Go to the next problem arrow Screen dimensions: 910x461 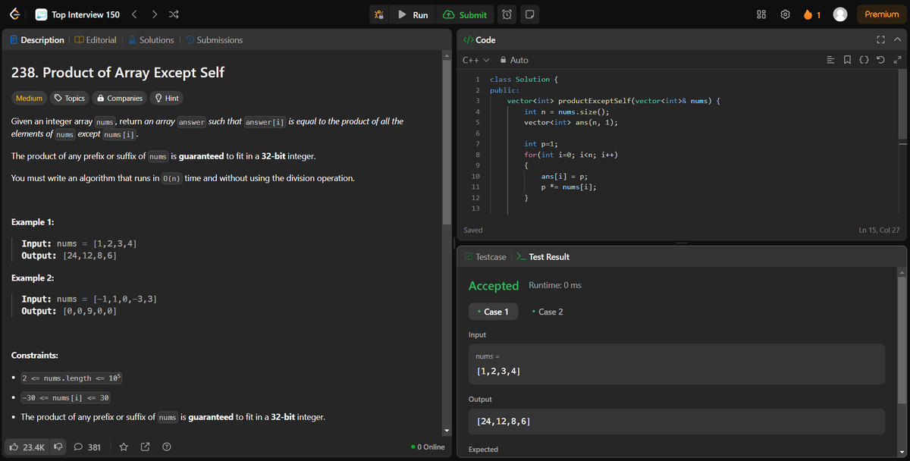point(154,14)
